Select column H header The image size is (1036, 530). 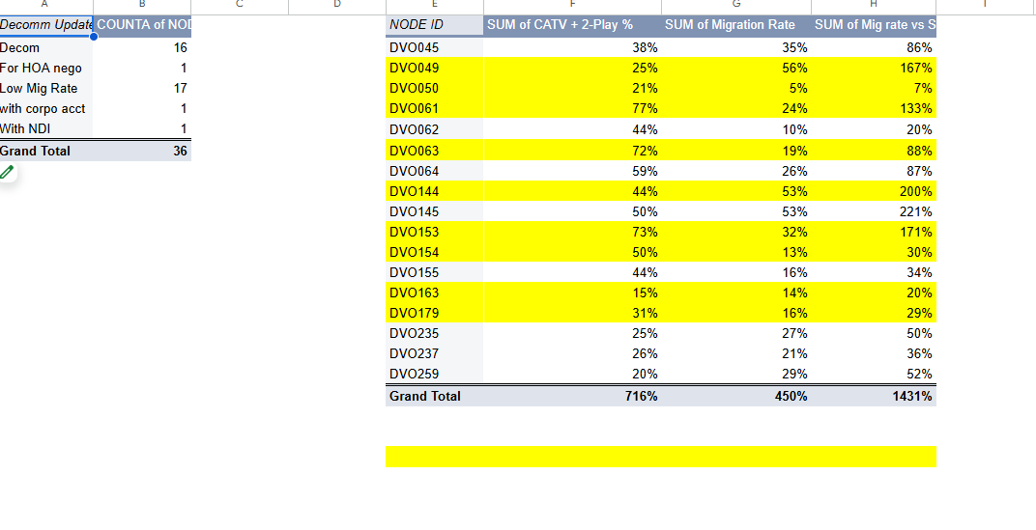click(x=874, y=6)
